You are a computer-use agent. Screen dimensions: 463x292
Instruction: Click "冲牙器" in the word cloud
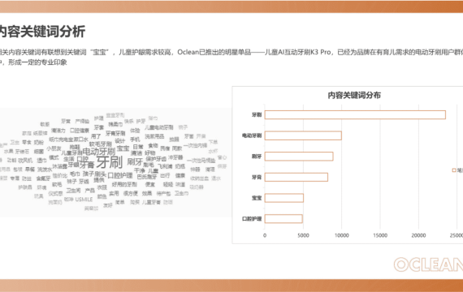[175, 157]
